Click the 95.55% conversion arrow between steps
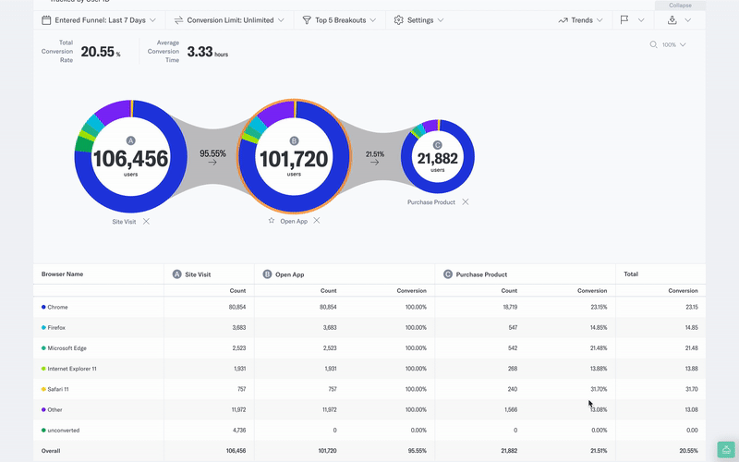The height and width of the screenshot is (462, 739). pos(212,157)
